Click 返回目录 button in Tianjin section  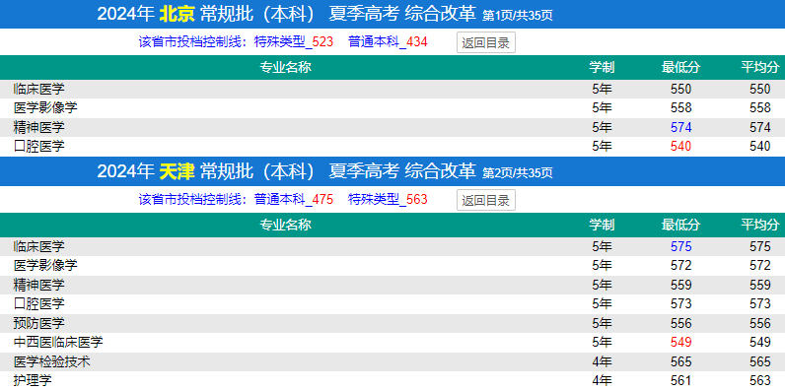tap(485, 201)
